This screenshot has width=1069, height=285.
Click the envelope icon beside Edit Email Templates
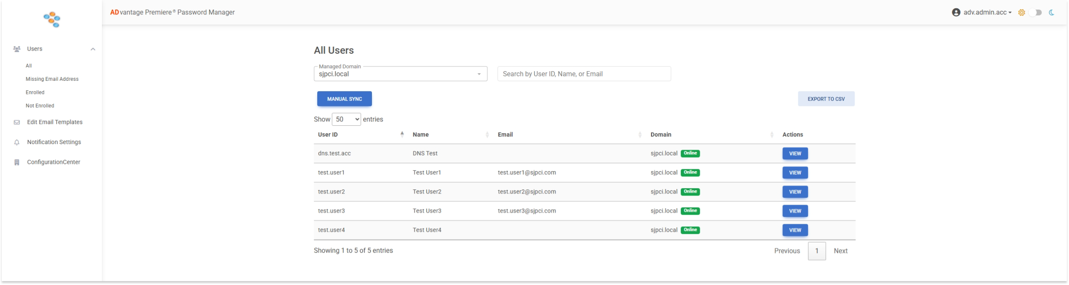coord(17,122)
